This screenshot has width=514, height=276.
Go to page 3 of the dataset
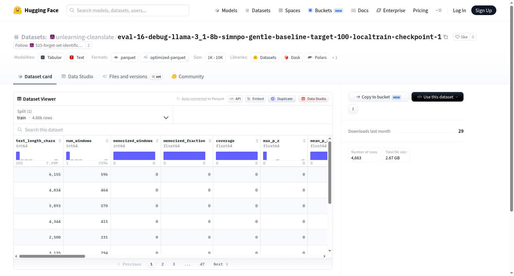tap(174, 264)
